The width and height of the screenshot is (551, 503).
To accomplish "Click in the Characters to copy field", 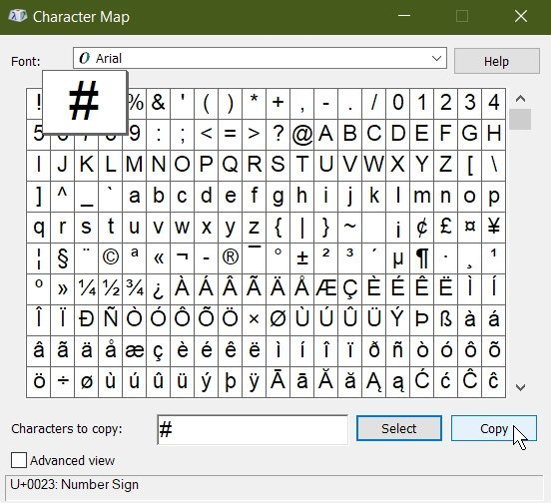I will pos(253,429).
